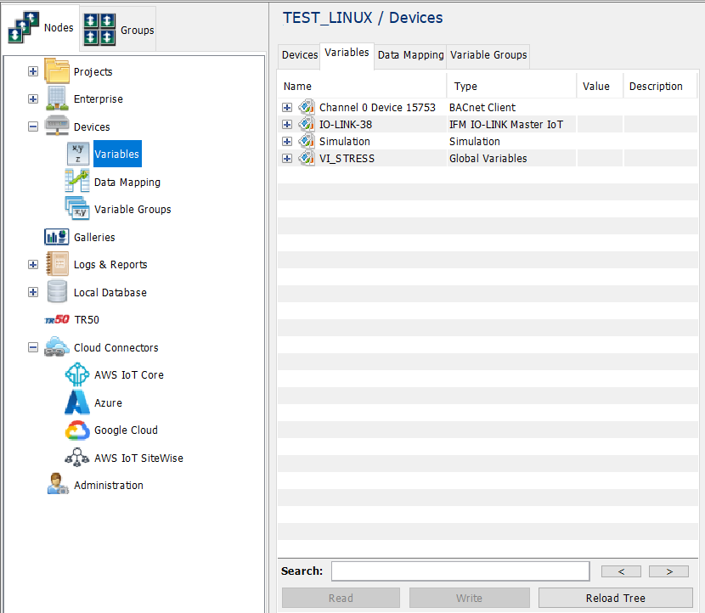Collapse the Devices tree node
705x613 pixels.
[x=33, y=127]
